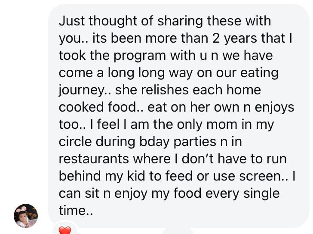313x234 pixels.
Task: Click the word "eating" in the message
Action: [x=258, y=73]
